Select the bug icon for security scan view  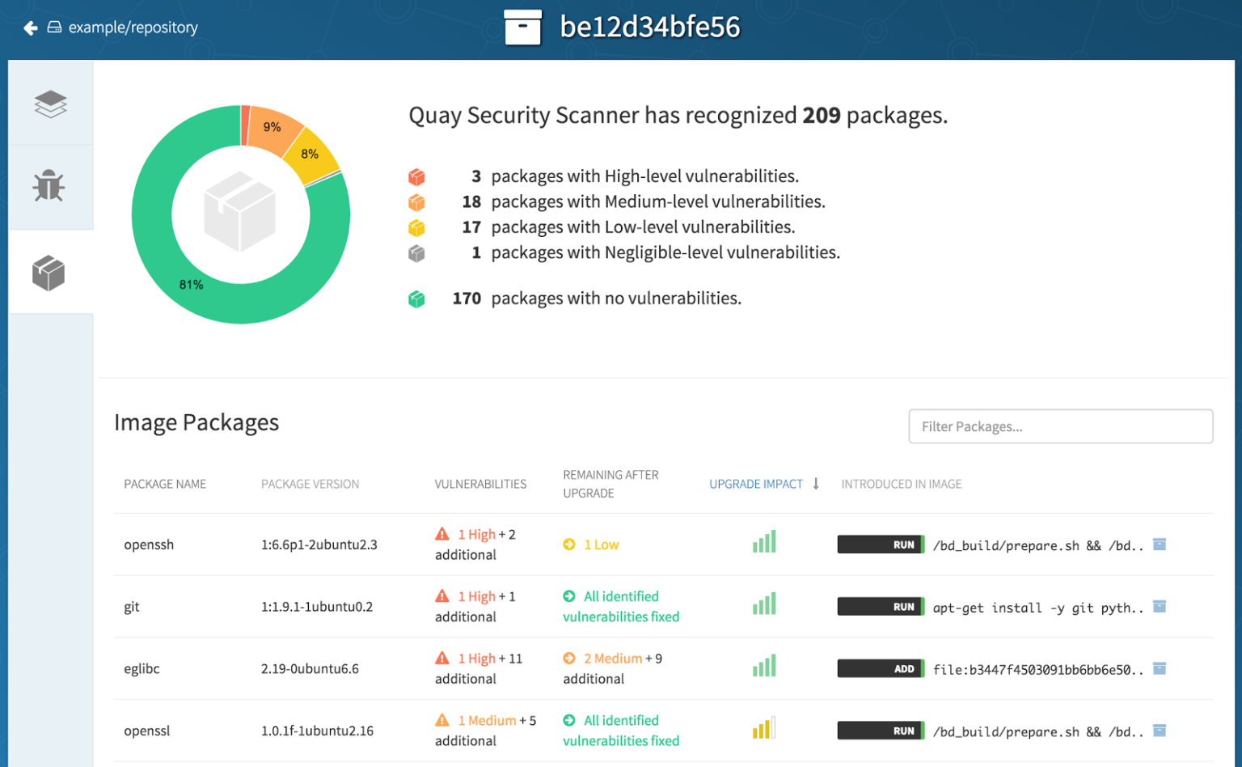[50, 185]
